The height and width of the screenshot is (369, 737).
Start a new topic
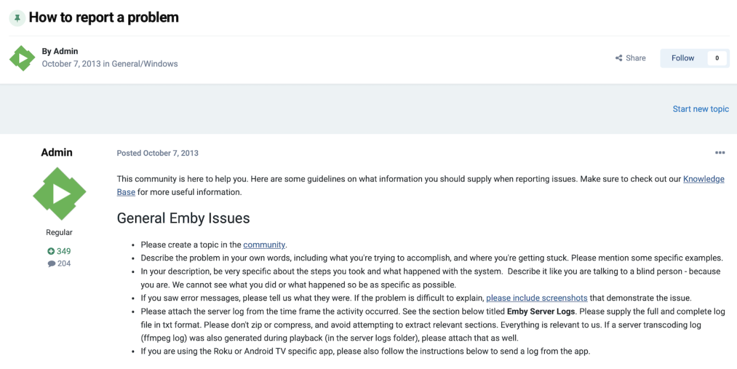701,108
